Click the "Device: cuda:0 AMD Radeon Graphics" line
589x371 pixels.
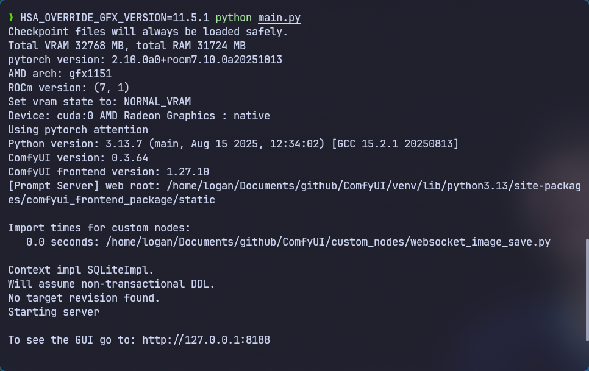pyautogui.click(x=139, y=116)
